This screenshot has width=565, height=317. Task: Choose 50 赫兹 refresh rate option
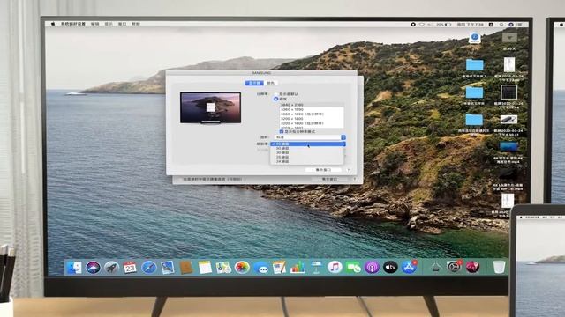click(x=307, y=149)
